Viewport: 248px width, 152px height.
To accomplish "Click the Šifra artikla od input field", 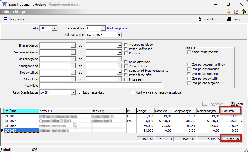I will point(55,45).
